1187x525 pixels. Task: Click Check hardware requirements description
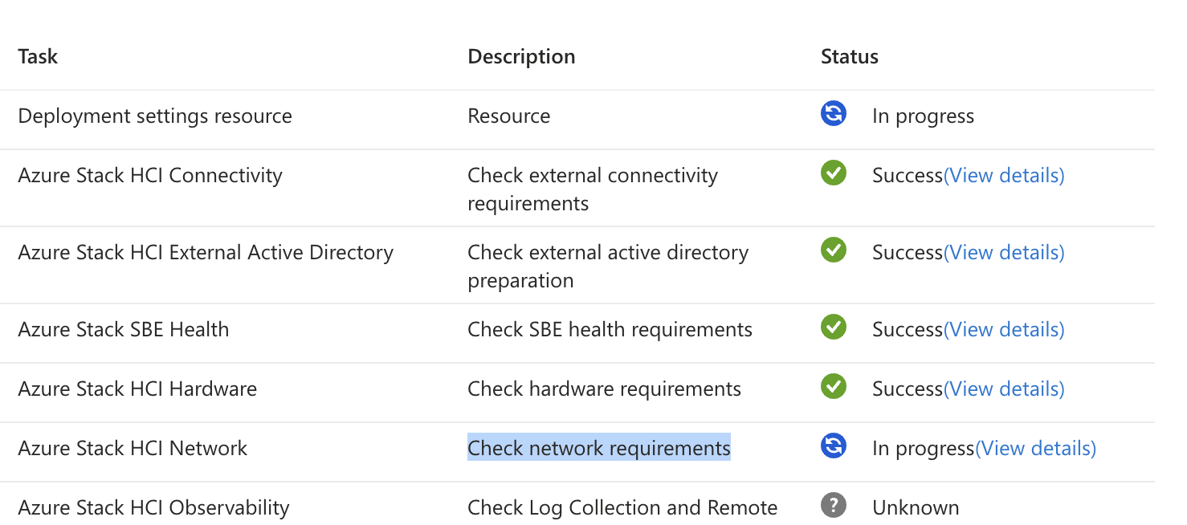(x=605, y=389)
